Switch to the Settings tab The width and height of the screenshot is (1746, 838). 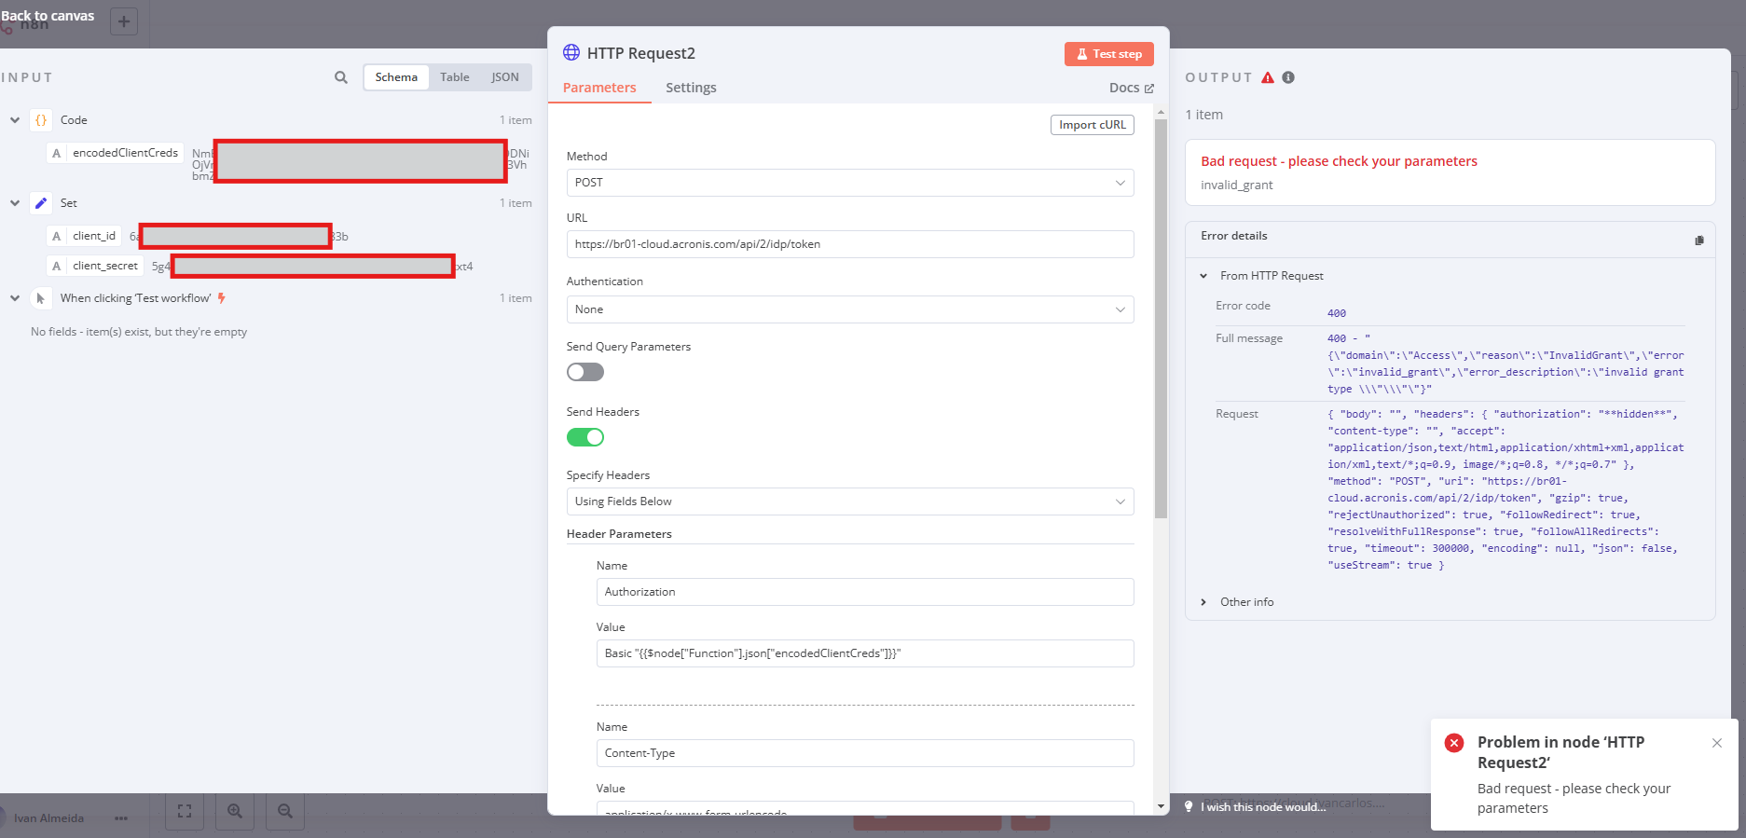click(x=691, y=88)
